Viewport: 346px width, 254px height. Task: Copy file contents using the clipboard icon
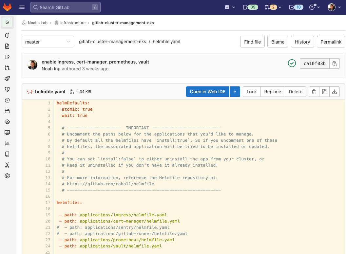(314, 92)
